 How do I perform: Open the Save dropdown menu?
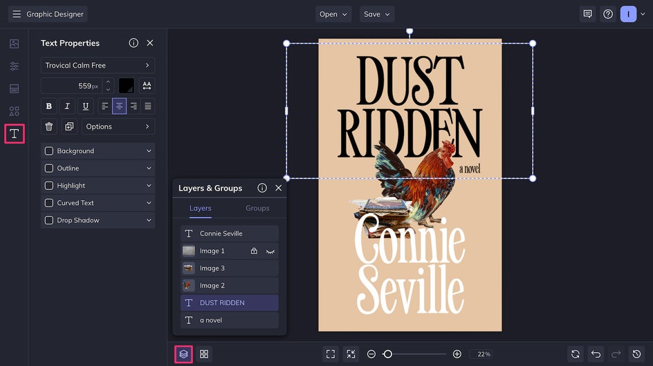(x=377, y=14)
